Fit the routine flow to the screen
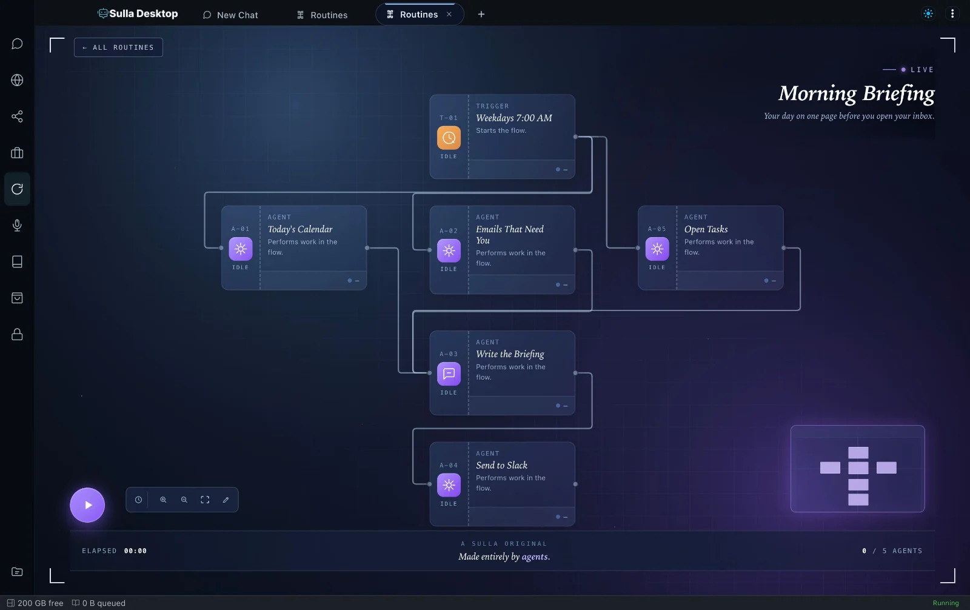Screen dimensions: 970x610 tap(205, 500)
